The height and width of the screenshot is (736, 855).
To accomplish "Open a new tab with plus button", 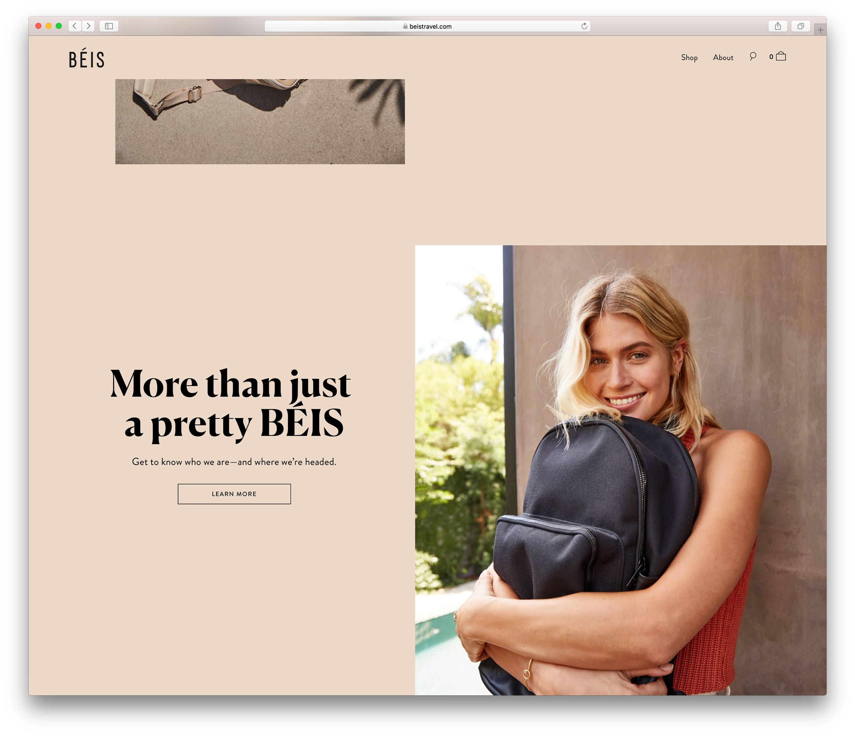I will [x=820, y=30].
